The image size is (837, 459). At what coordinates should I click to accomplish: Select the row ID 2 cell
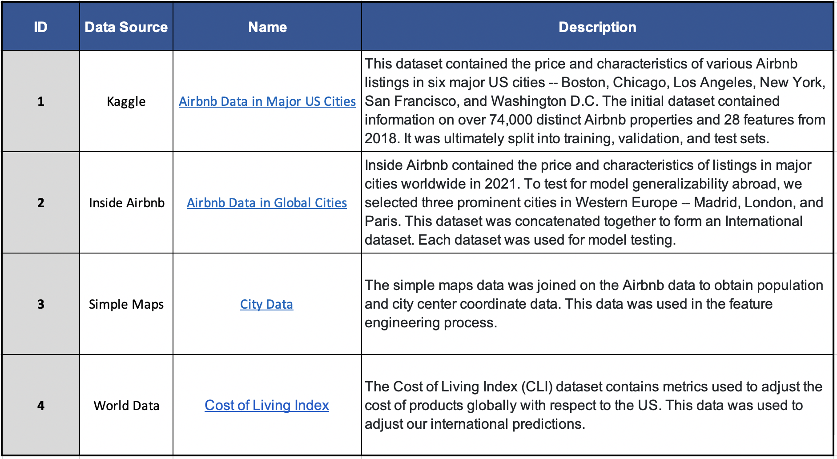click(40, 203)
